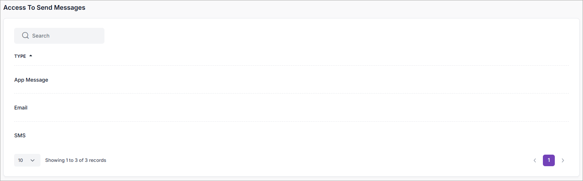This screenshot has height=181, width=583.
Task: Select the SMS row
Action: 291,135
